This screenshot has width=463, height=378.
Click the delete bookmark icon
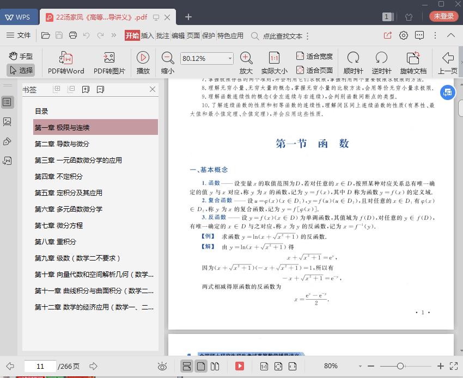100,89
